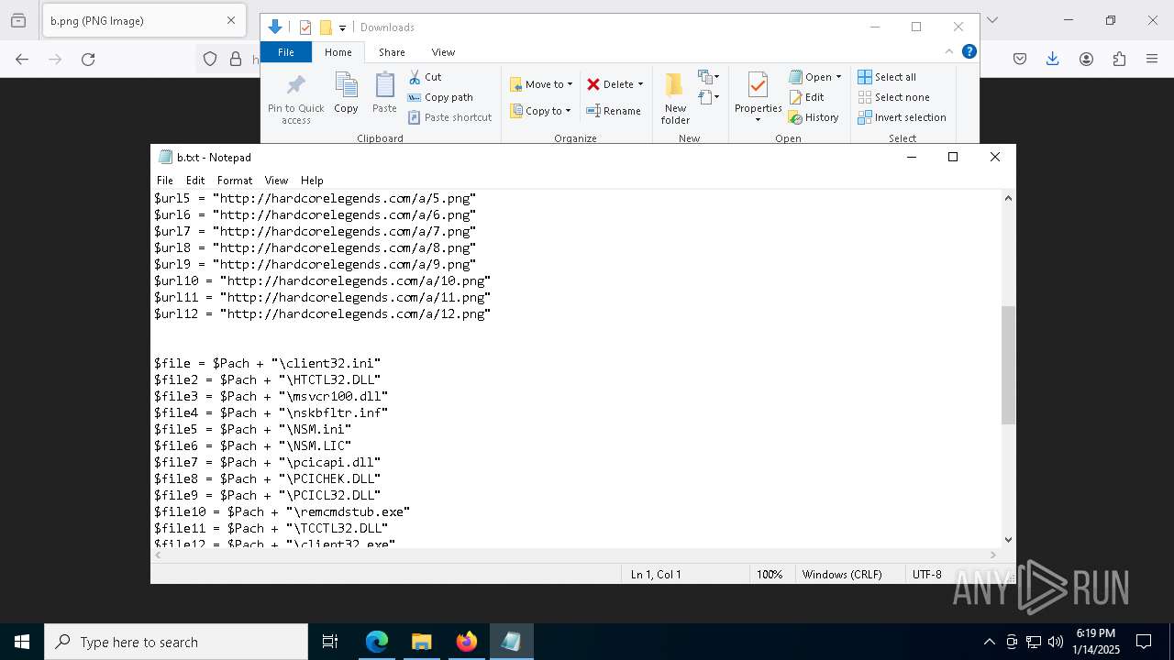Click Firefox icon on taskbar
This screenshot has width=1174, height=660.
[467, 642]
